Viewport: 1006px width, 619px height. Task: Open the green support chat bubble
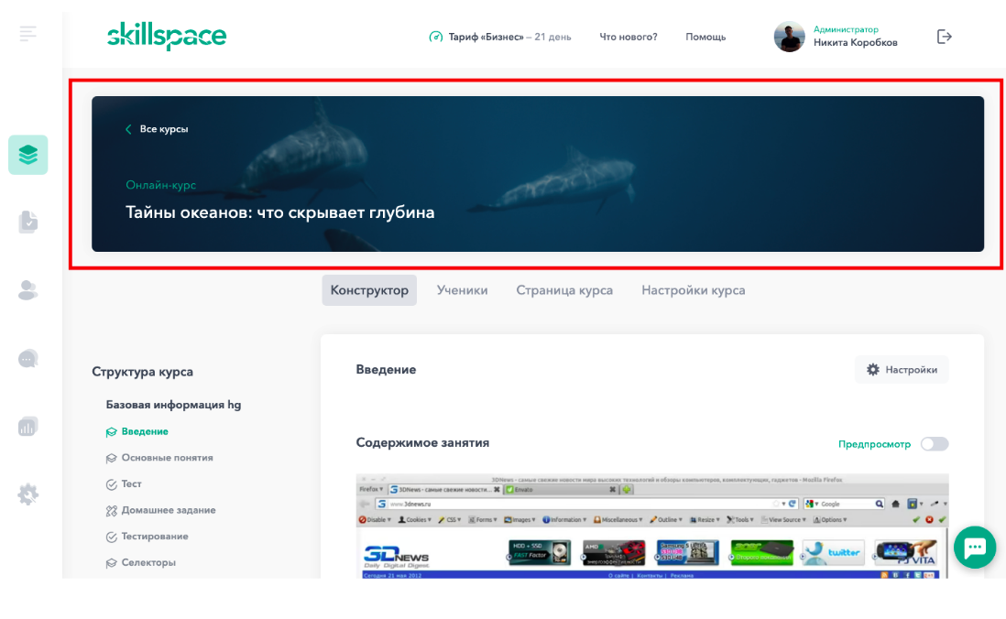[x=975, y=548]
